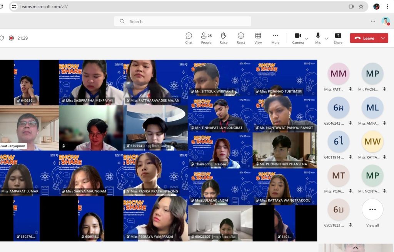Open the browser three-dot menu
This screenshot has width=394, height=252.
(387, 7)
